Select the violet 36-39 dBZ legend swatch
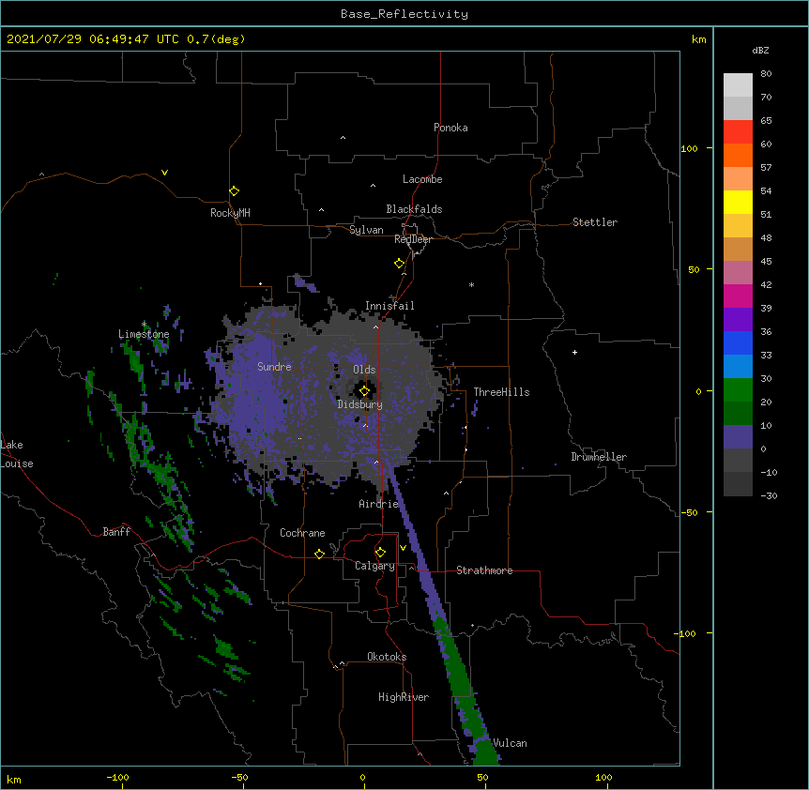This screenshot has height=790, width=809. (738, 320)
